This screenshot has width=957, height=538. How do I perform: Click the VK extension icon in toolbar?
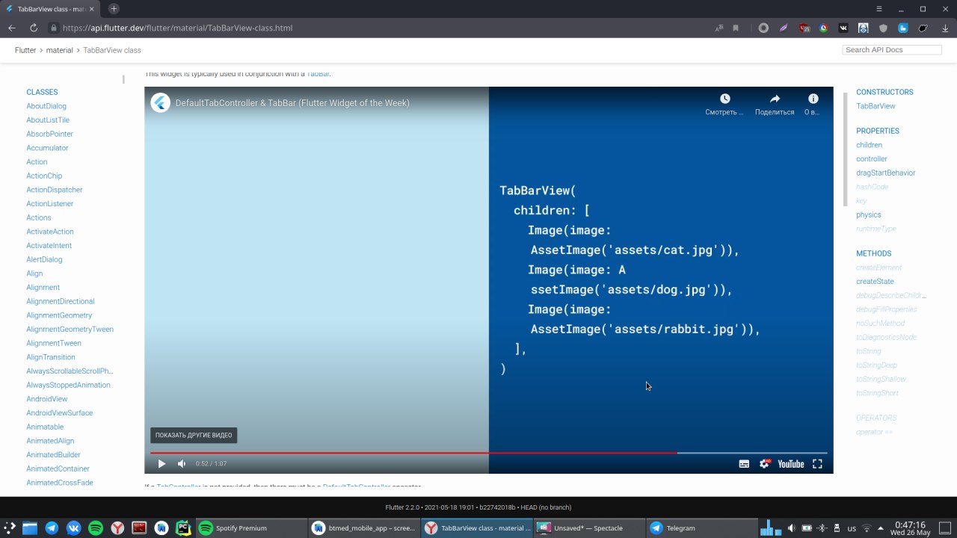click(x=843, y=28)
